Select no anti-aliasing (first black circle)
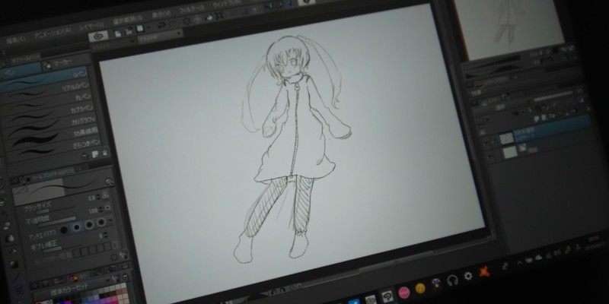The height and width of the screenshot is (304, 609). pyautogui.click(x=64, y=230)
